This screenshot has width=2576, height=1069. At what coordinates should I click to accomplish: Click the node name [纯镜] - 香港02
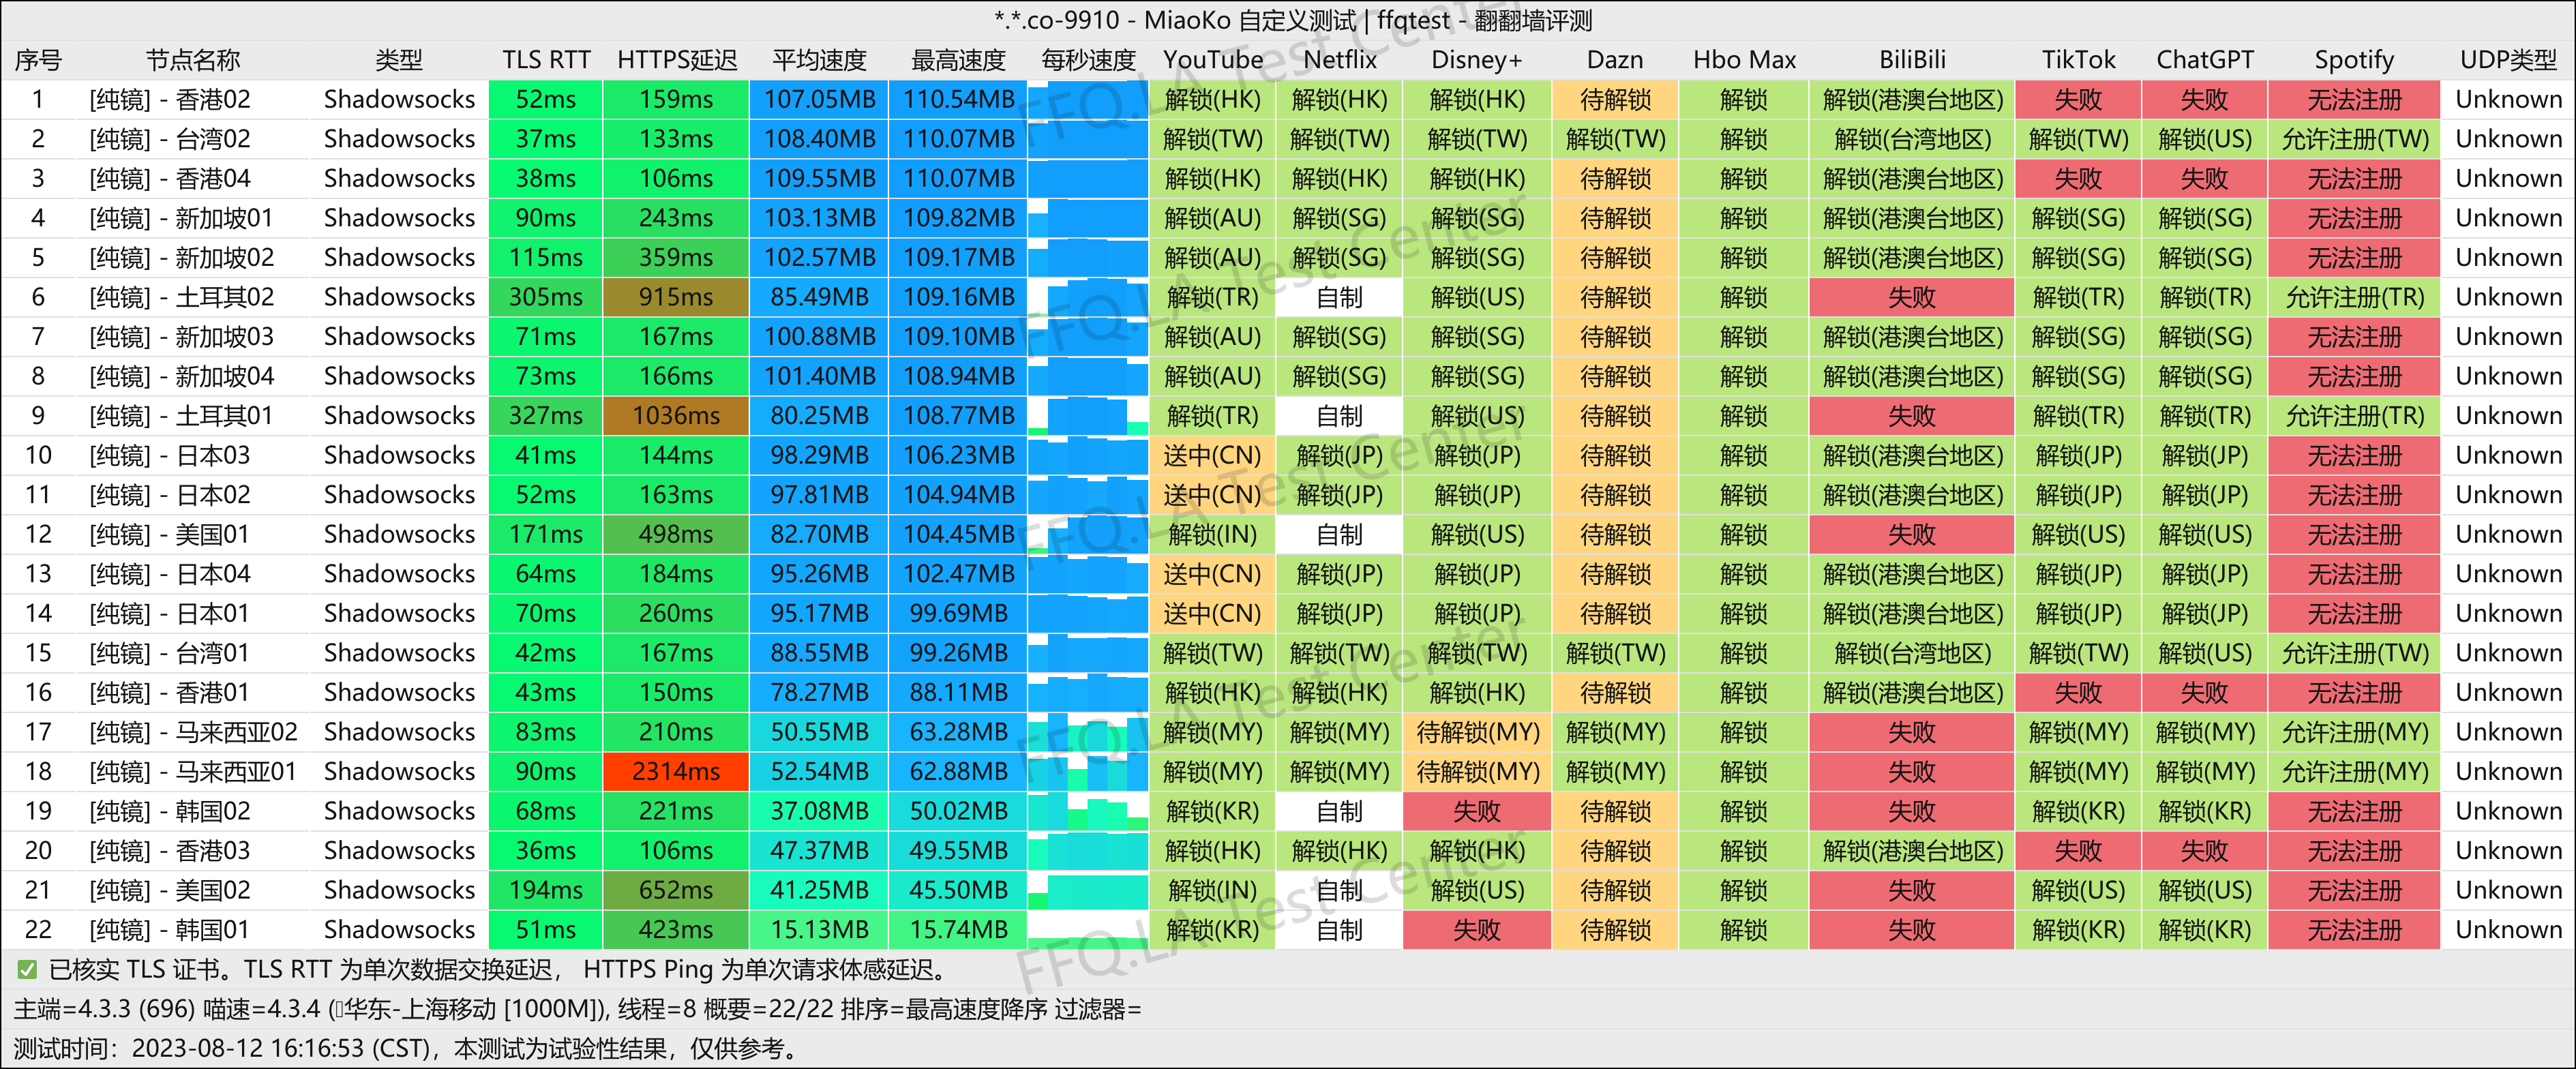pyautogui.click(x=170, y=100)
